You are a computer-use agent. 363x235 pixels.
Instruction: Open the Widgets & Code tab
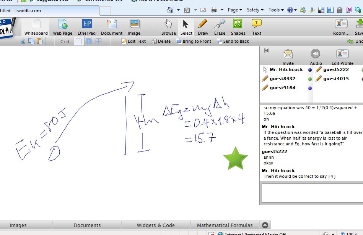pos(156,225)
